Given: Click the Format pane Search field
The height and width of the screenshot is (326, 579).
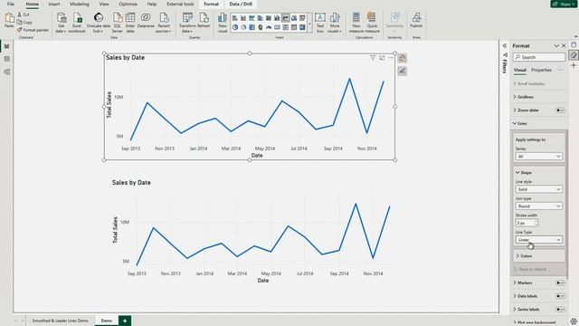Looking at the screenshot, I should click(x=539, y=57).
